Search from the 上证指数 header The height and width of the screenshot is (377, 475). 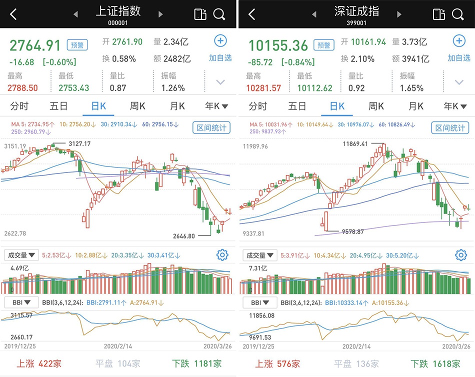219,14
